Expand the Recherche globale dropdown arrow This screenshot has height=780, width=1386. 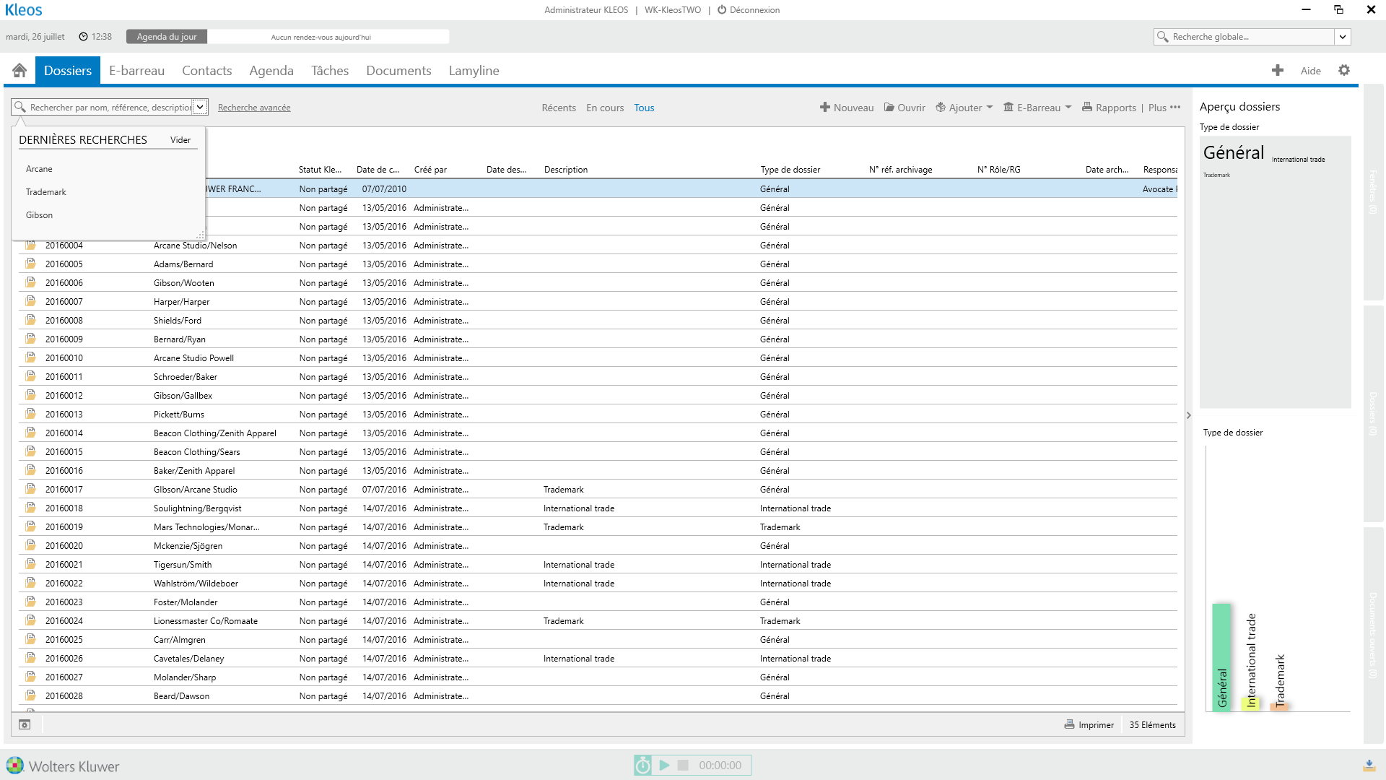pos(1342,37)
